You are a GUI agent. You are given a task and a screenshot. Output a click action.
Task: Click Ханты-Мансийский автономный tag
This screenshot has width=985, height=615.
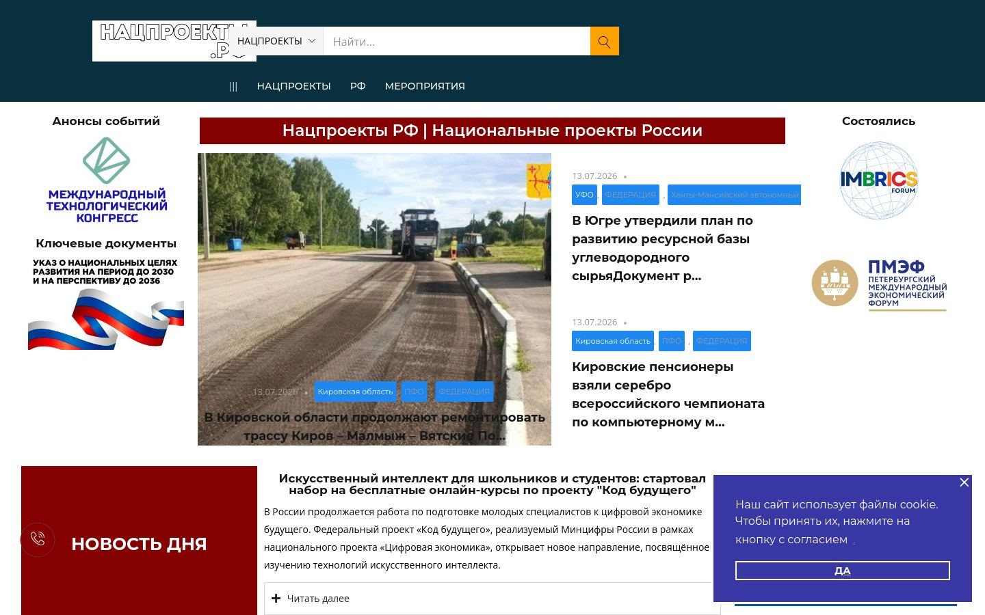(x=734, y=195)
